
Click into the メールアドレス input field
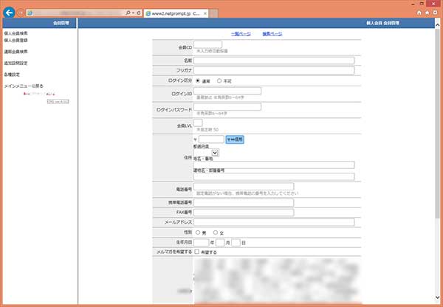click(274, 222)
